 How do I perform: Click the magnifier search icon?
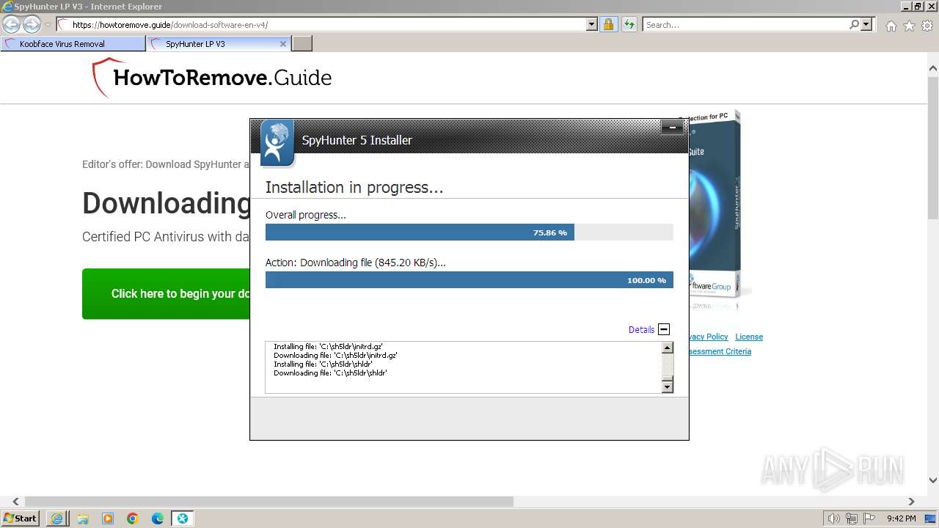[x=854, y=25]
